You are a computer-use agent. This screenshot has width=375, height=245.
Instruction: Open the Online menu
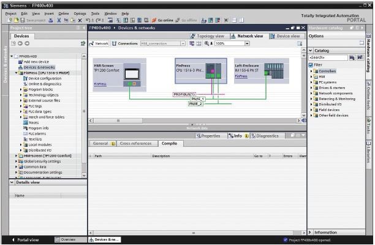pyautogui.click(x=64, y=14)
